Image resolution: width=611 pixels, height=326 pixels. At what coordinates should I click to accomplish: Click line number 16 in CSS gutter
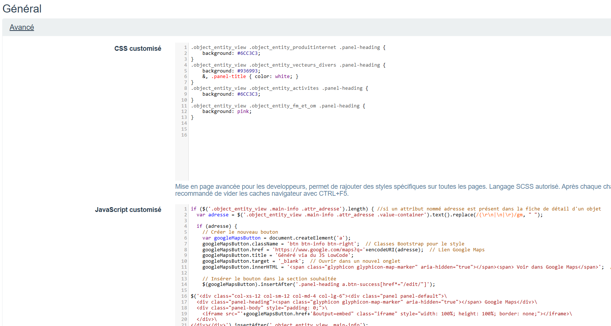[184, 135]
